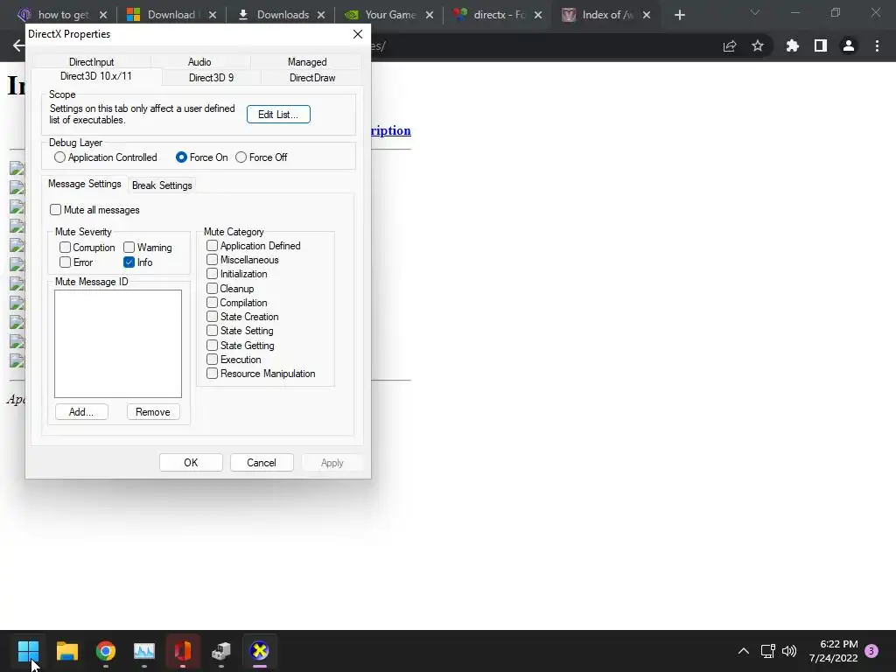Open the computer setup taskbar icon
Screen dimensions: 896x672
[x=221, y=650]
